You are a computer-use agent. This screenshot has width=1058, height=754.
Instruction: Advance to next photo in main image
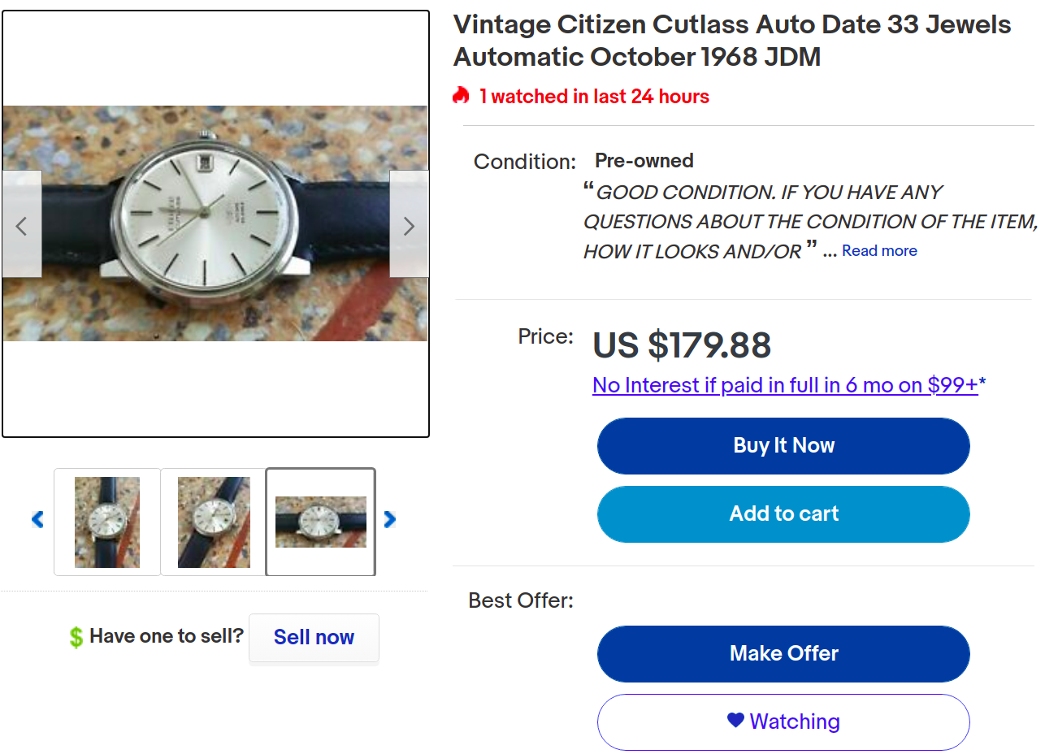coord(409,225)
